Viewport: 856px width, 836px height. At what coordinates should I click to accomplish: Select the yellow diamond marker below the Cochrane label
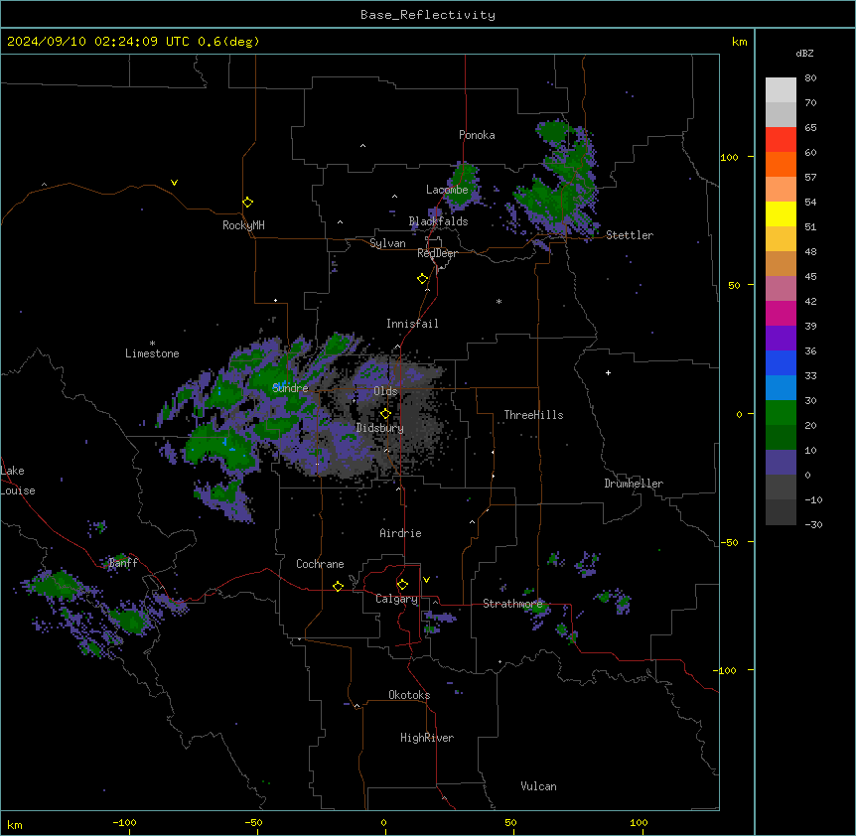pyautogui.click(x=338, y=587)
